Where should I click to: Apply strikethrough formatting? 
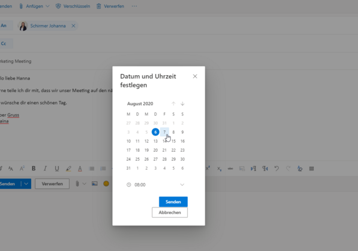click(x=230, y=169)
